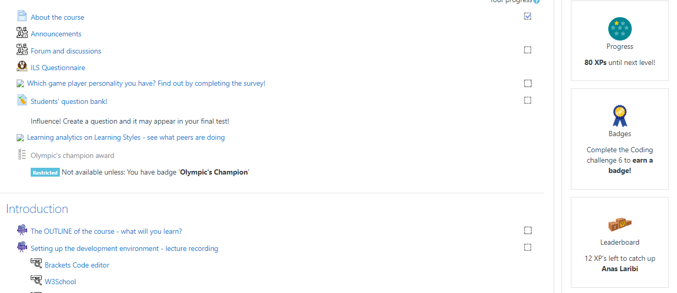Tick completion box for Students' question bank

(x=528, y=100)
